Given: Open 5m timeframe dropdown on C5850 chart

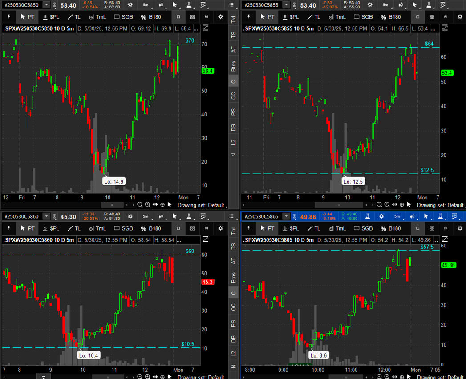Looking at the screenshot, I should click(146, 5).
